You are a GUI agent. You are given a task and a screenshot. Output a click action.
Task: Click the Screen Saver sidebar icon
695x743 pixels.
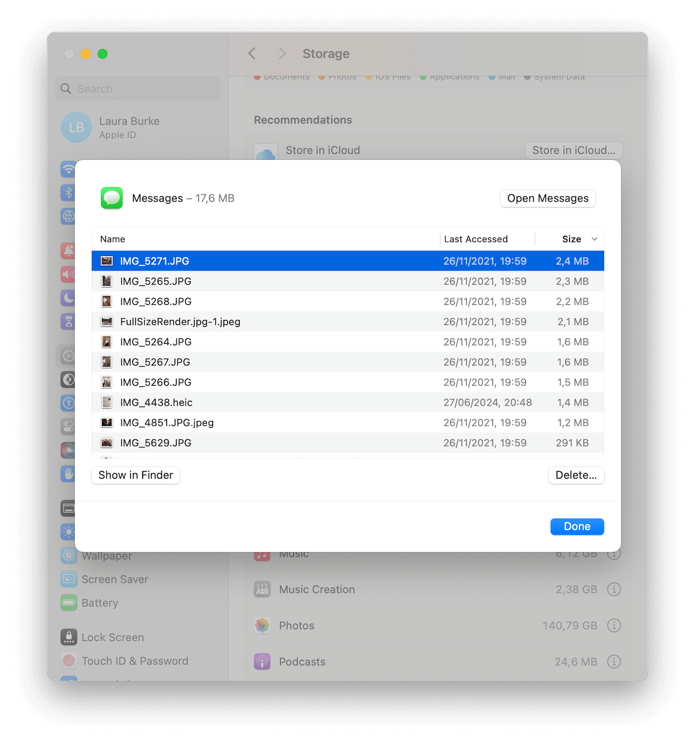tap(68, 579)
